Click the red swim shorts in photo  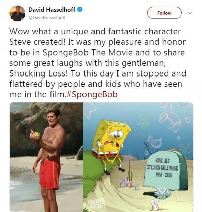50,174
